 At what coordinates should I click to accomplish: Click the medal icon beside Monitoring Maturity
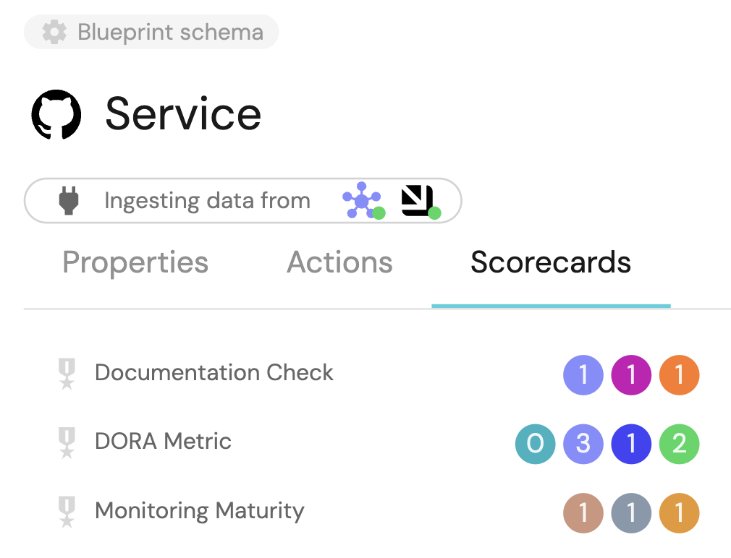click(67, 512)
